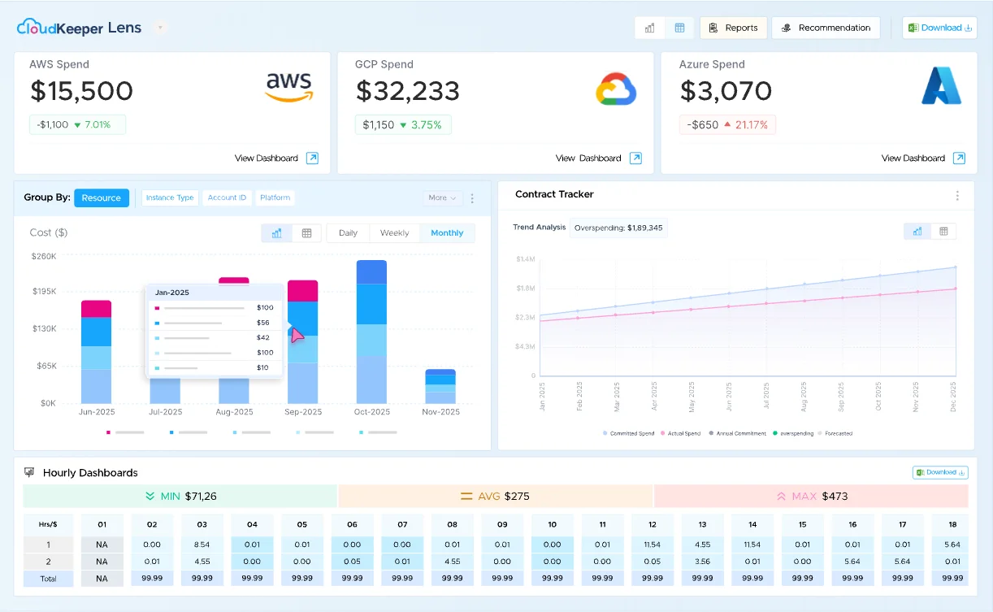The image size is (993, 612).
Task: Click row 1 hour 03 value 8.54
Action: (x=202, y=545)
